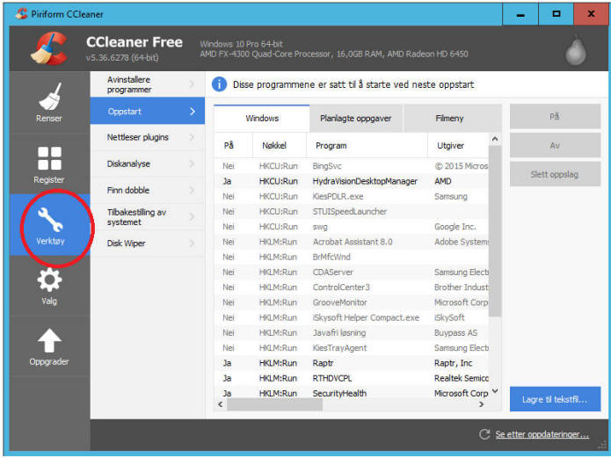
Task: Select the BingSvc row
Action: [x=352, y=166]
